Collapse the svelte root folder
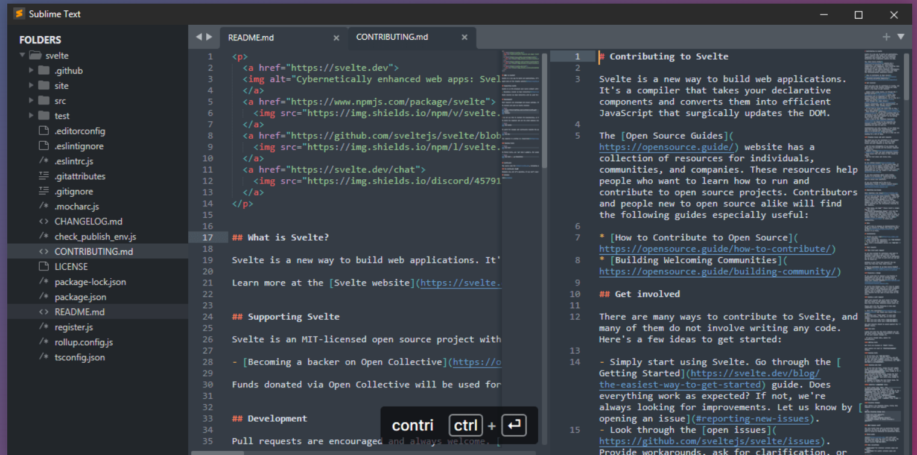 pos(22,55)
